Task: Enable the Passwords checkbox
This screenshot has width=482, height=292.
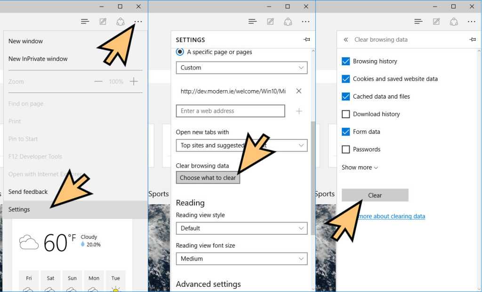Action: click(346, 150)
